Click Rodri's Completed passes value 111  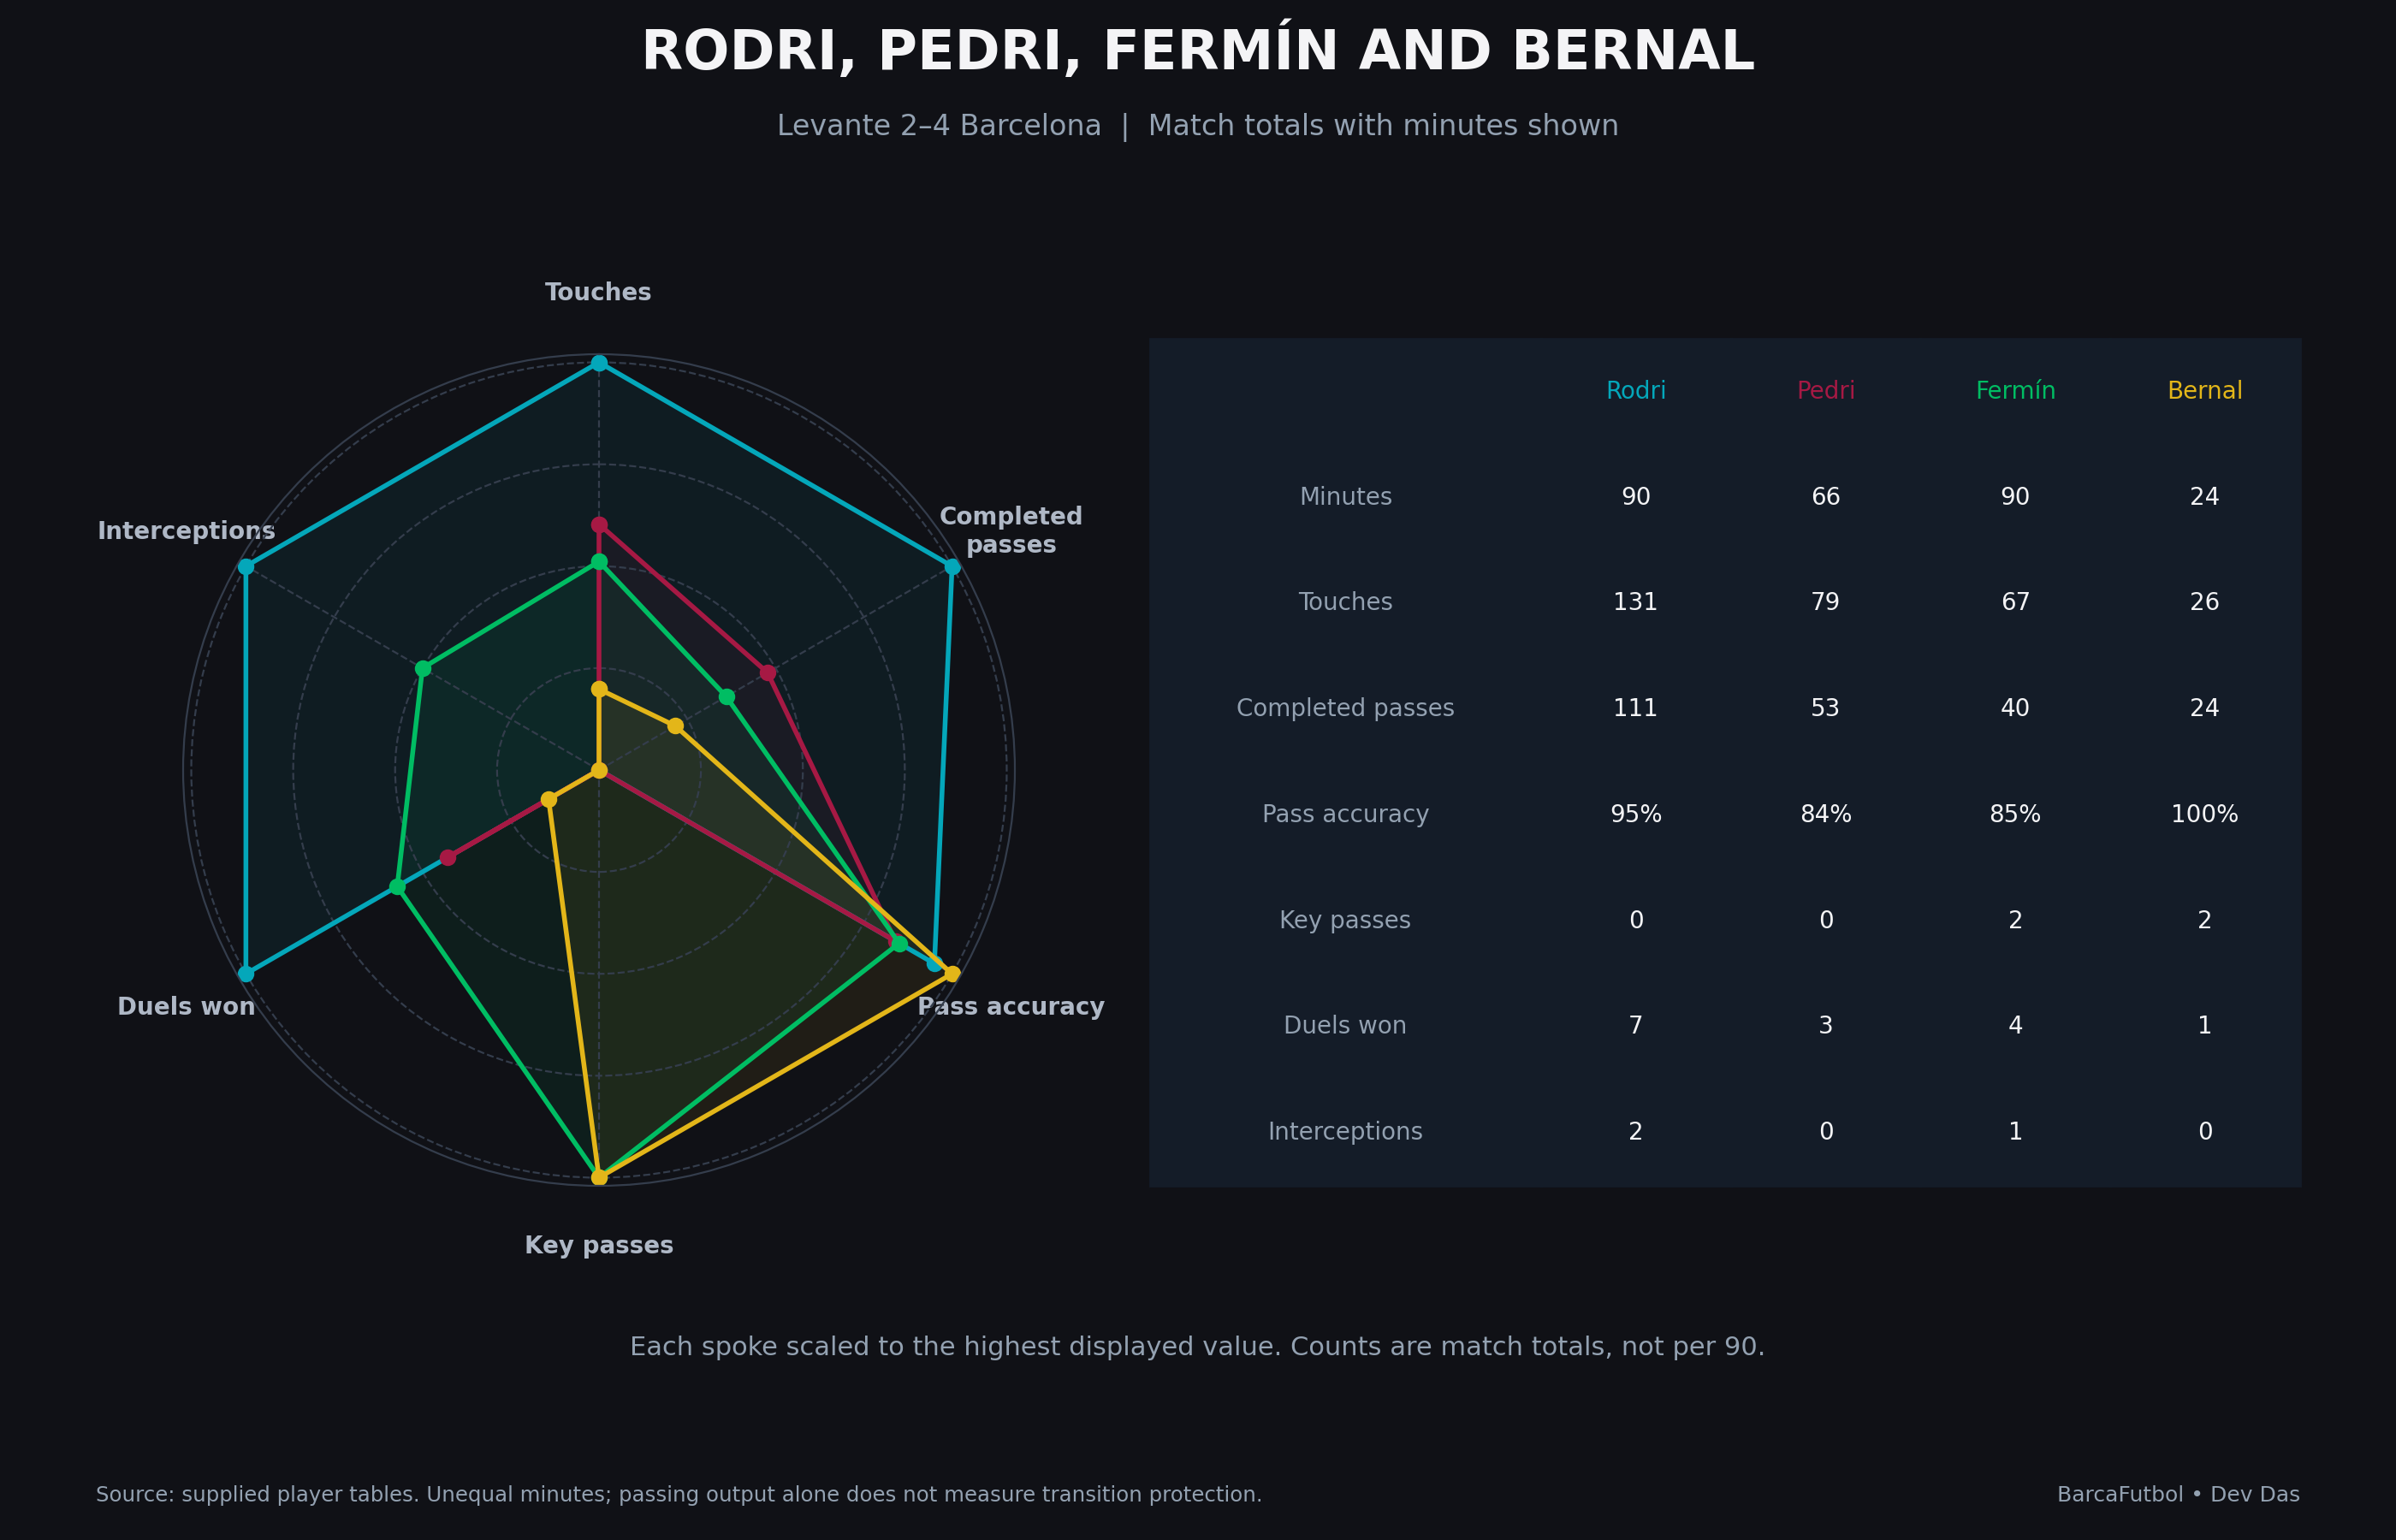[x=1635, y=708]
